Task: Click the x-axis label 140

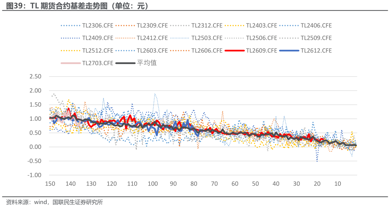Action: [x=71, y=184]
